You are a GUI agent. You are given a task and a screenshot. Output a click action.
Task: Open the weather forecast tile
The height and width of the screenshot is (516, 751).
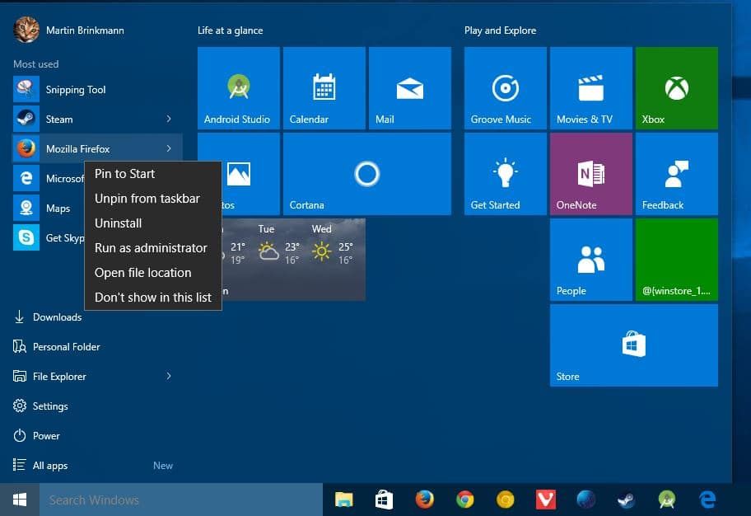pos(294,260)
